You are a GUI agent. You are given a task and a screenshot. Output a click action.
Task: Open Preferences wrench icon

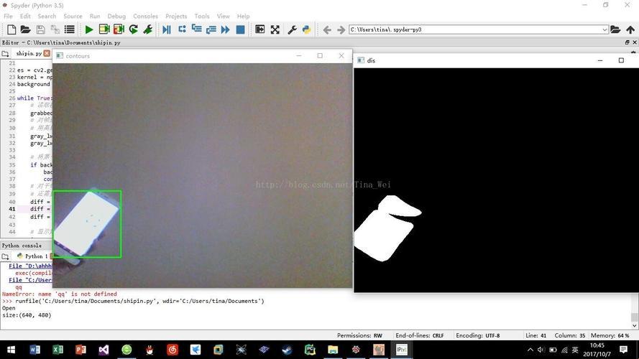tap(292, 29)
